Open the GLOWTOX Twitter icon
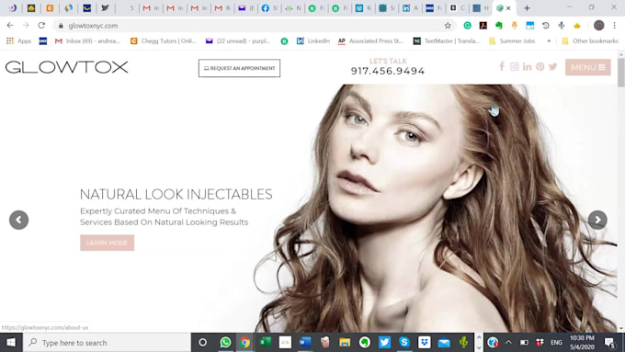Screen dimensions: 625x352 coord(552,66)
